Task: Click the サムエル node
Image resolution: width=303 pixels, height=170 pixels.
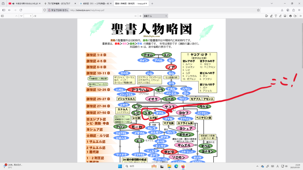Action: [184, 145]
